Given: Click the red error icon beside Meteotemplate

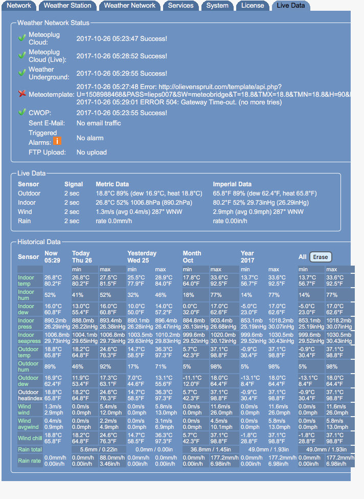Looking at the screenshot, I should pos(22,94).
